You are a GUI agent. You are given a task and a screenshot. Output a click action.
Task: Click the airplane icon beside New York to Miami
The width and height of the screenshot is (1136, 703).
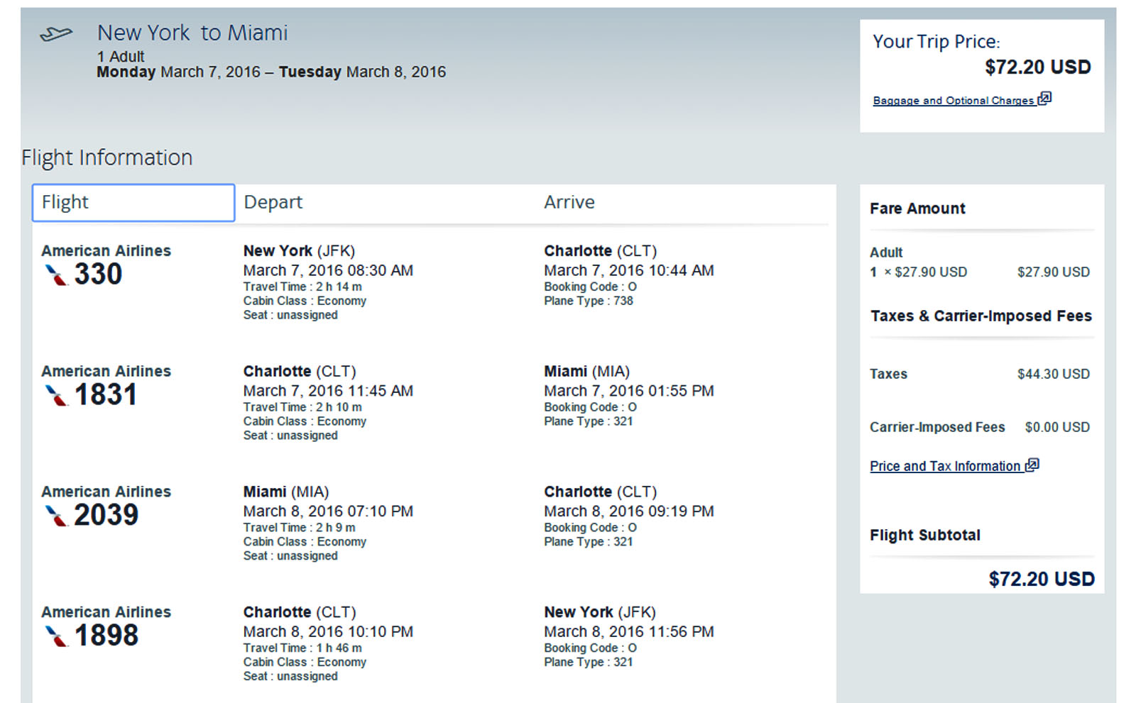point(56,33)
